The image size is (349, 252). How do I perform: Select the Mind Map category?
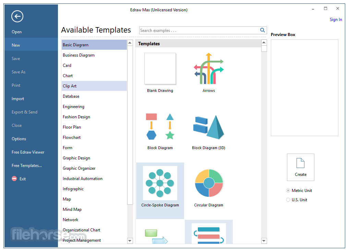tap(94, 209)
